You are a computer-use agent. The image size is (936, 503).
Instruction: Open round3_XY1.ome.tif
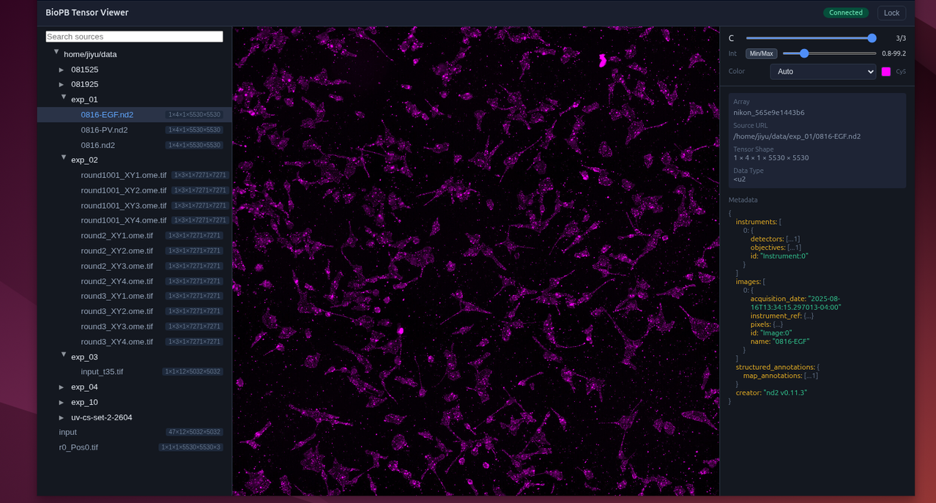coord(135,296)
